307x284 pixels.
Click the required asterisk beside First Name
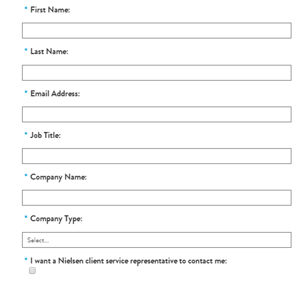26,9
